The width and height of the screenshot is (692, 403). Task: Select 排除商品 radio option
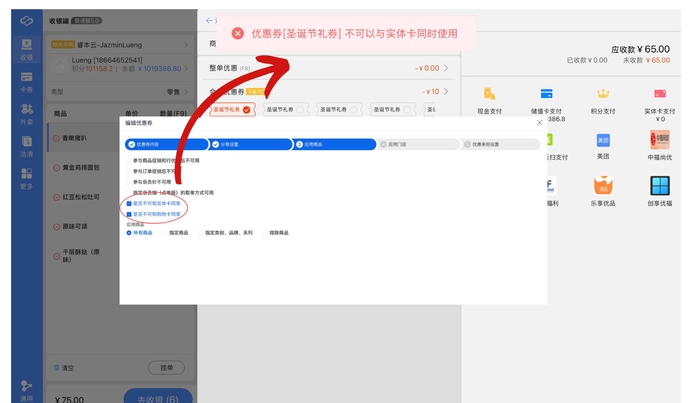265,233
